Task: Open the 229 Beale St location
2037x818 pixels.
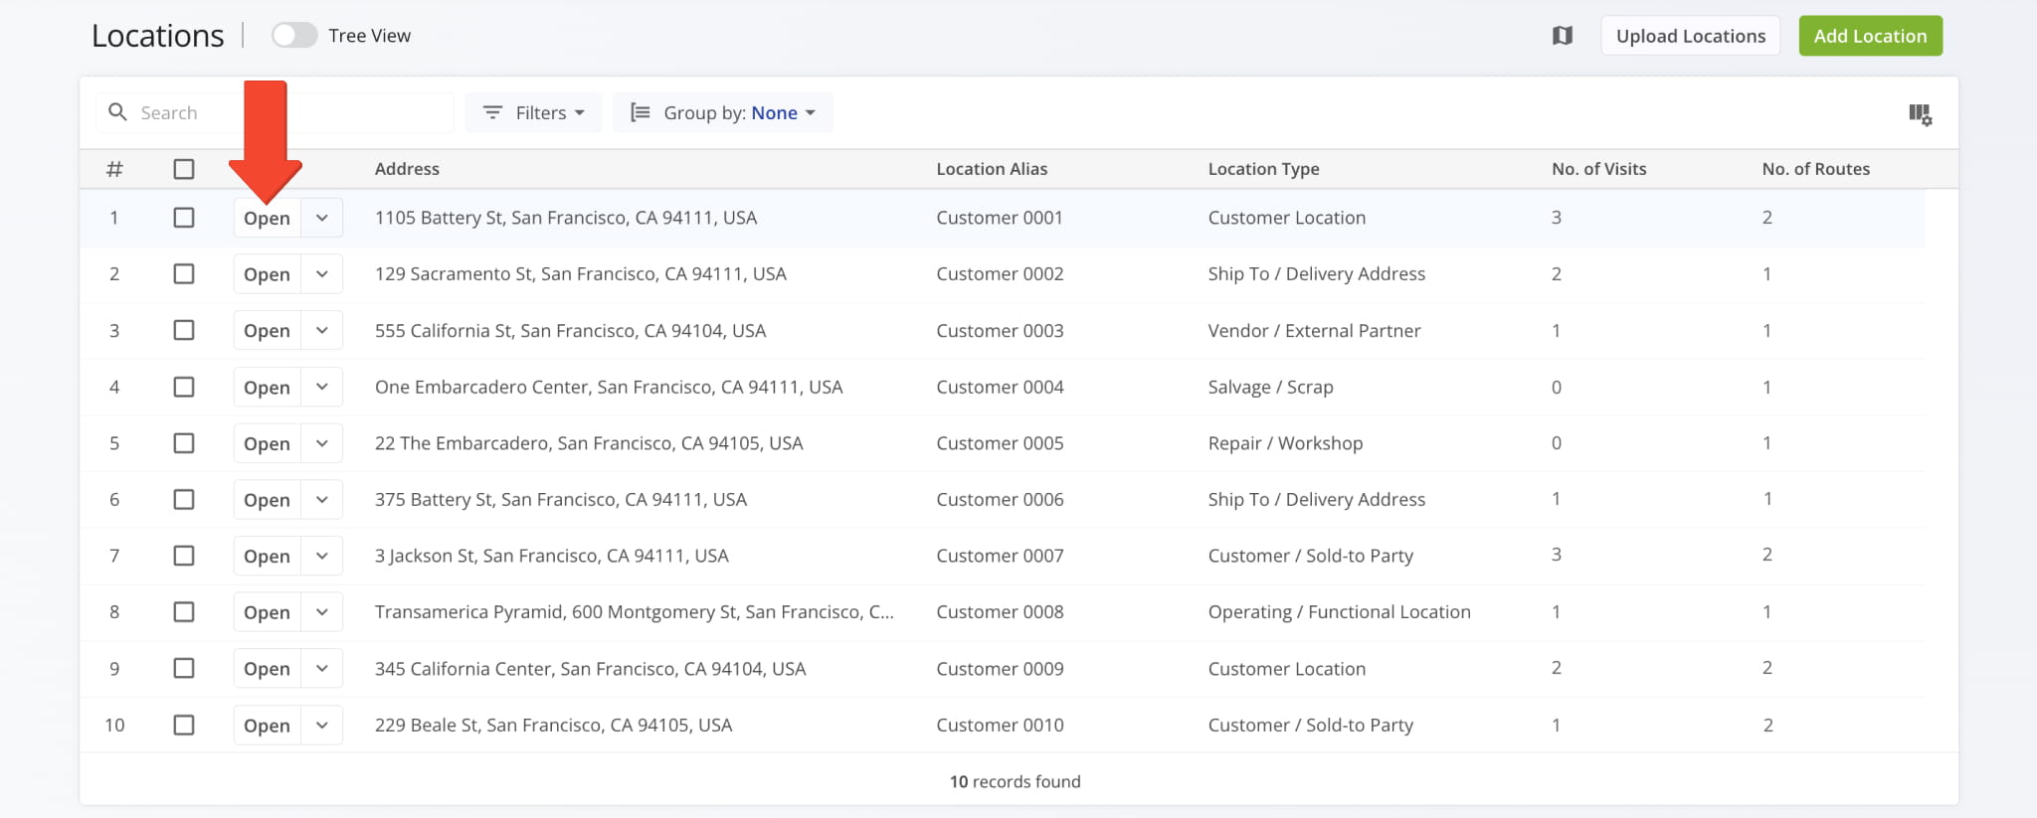Action: (267, 725)
